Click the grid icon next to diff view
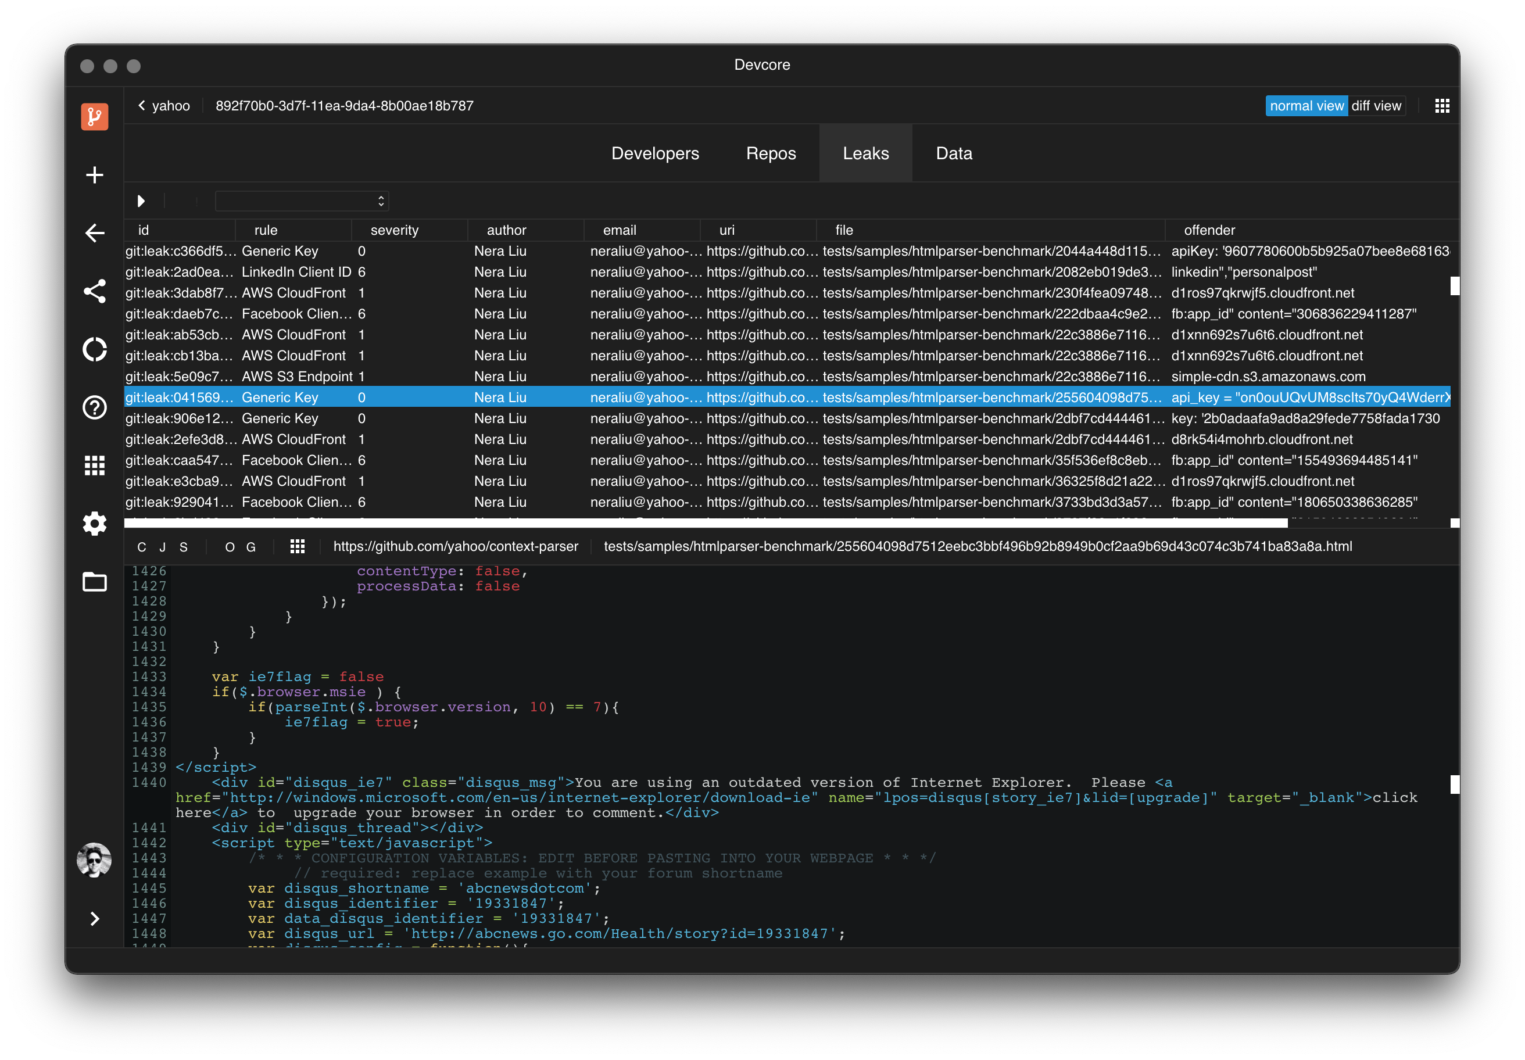Image resolution: width=1525 pixels, height=1060 pixels. pos(1441,106)
